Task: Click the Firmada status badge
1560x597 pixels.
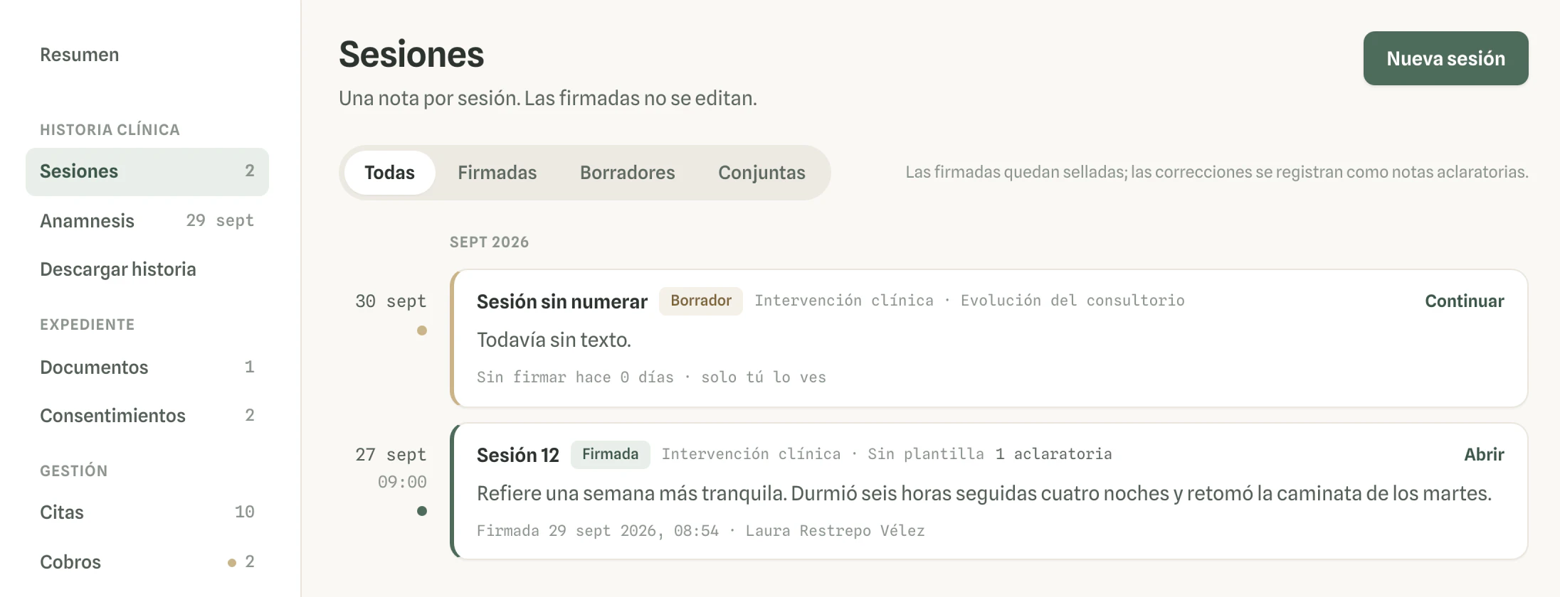Action: [x=610, y=454]
